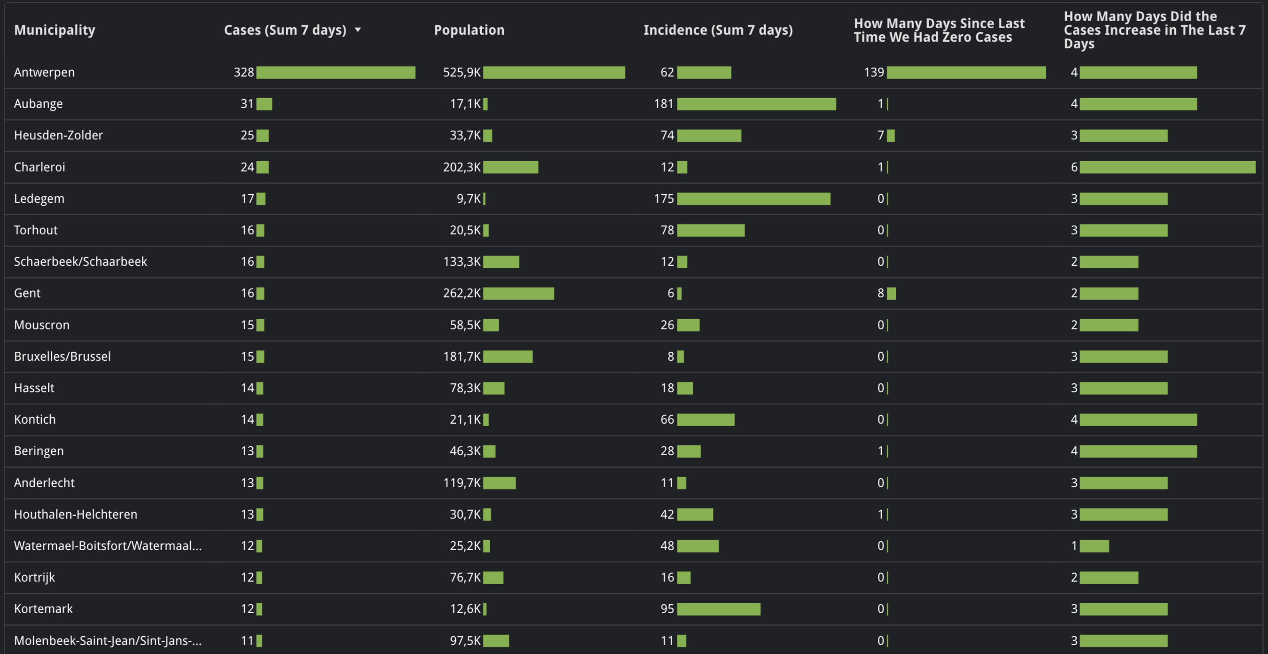Click Charleroi's case-increase days bar showing 6

point(1167,167)
